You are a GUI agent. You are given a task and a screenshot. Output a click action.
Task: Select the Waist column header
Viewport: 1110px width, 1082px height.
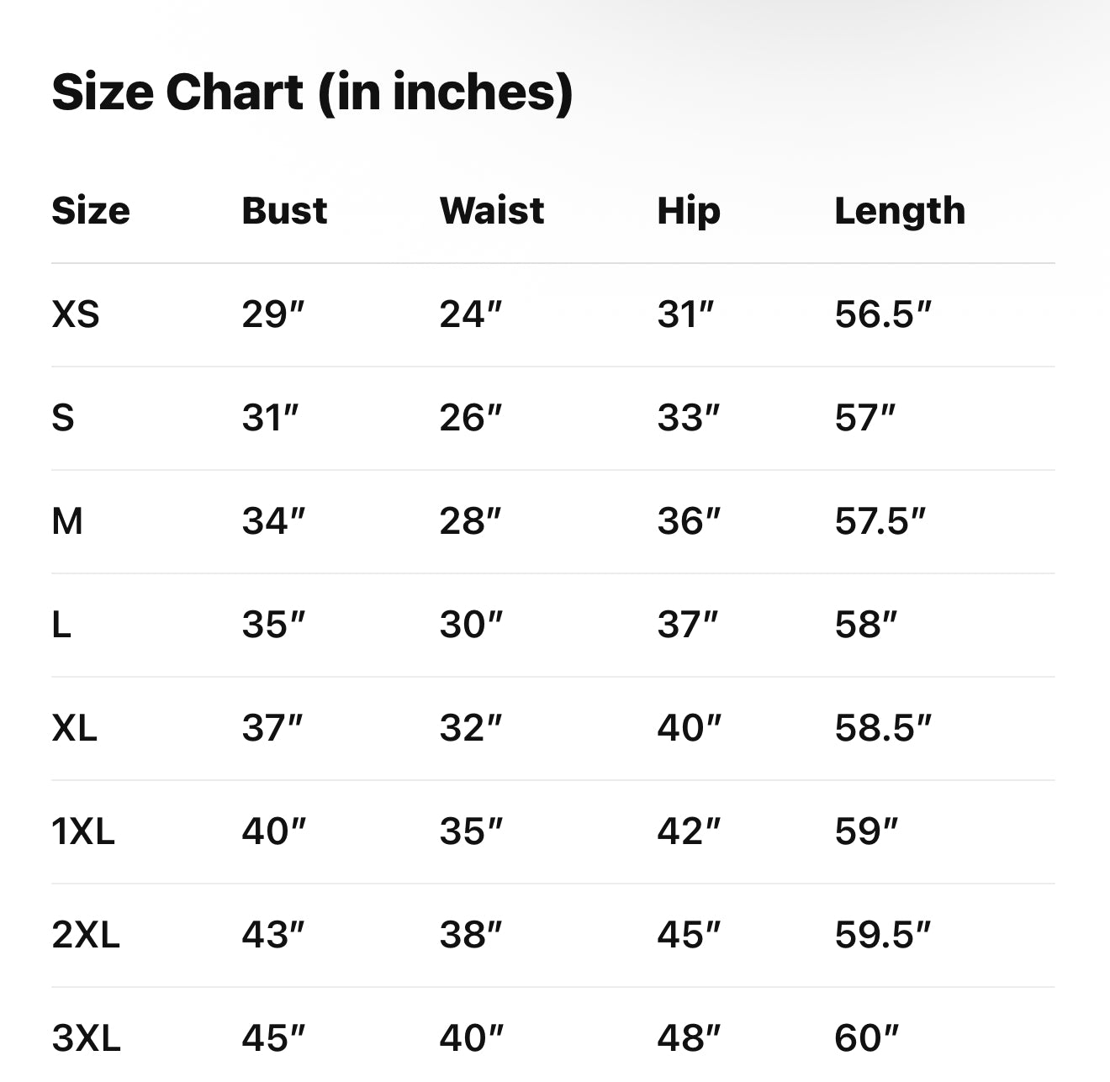click(x=492, y=210)
